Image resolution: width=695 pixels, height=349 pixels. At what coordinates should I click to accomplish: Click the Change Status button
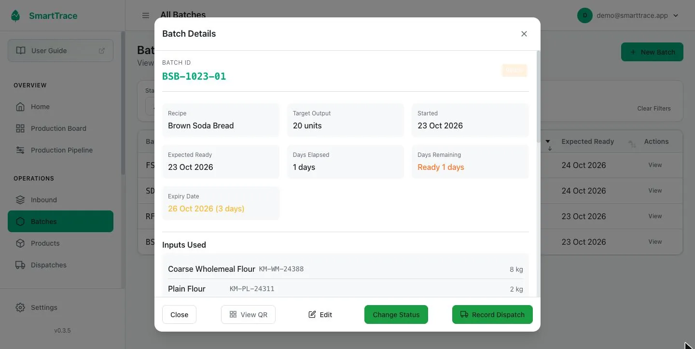[x=396, y=314]
